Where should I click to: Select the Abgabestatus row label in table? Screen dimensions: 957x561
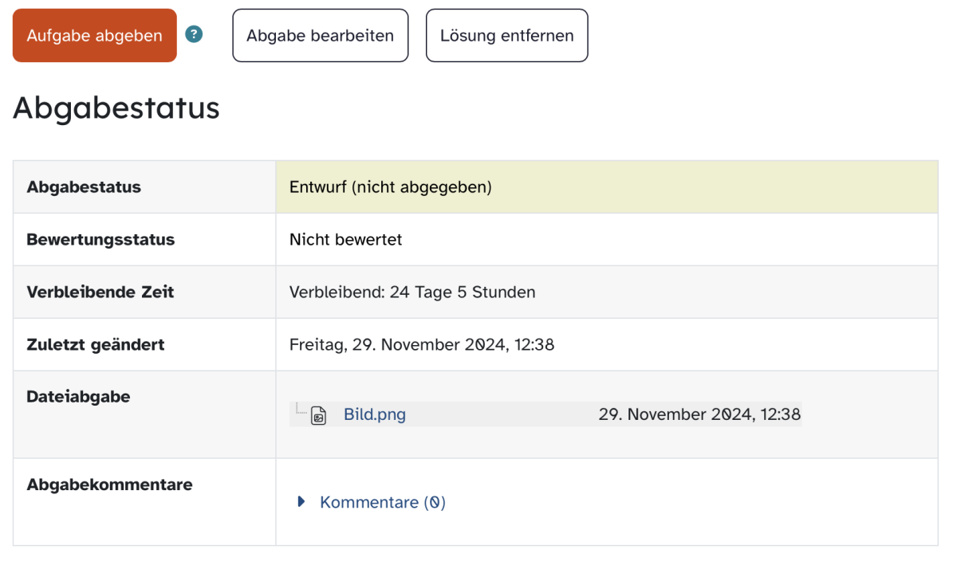pos(84,187)
